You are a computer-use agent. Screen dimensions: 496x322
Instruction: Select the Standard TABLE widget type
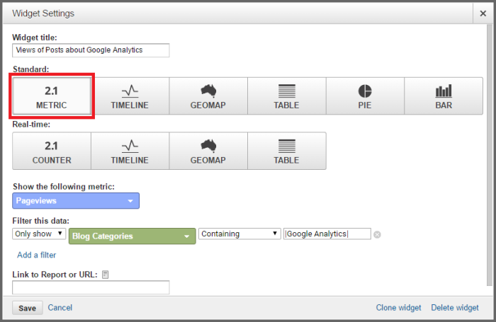click(x=286, y=96)
